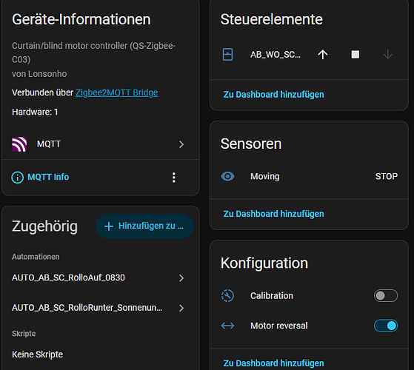Screen dimensions: 414x370
Task: Select the AB_WO_SC... entity name
Action: (x=276, y=55)
